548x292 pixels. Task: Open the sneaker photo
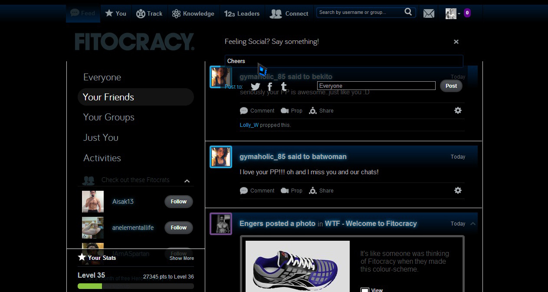click(x=298, y=266)
